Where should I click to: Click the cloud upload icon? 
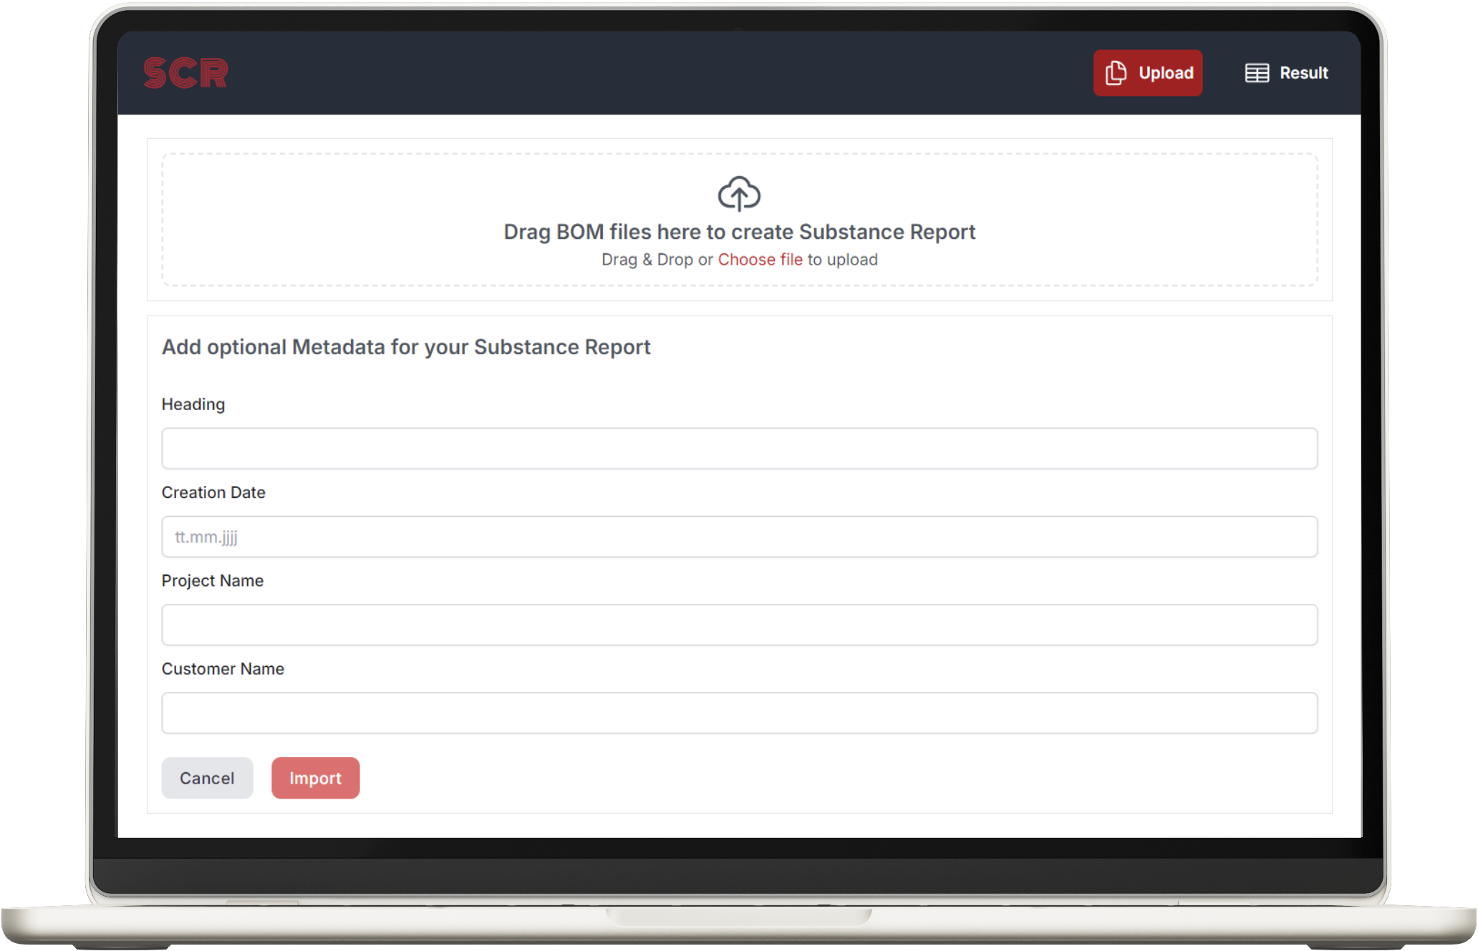coord(739,194)
